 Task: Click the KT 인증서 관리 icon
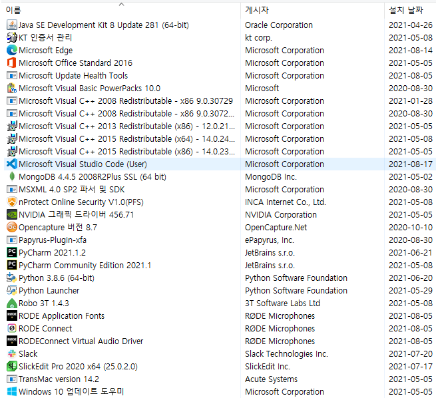[x=12, y=37]
